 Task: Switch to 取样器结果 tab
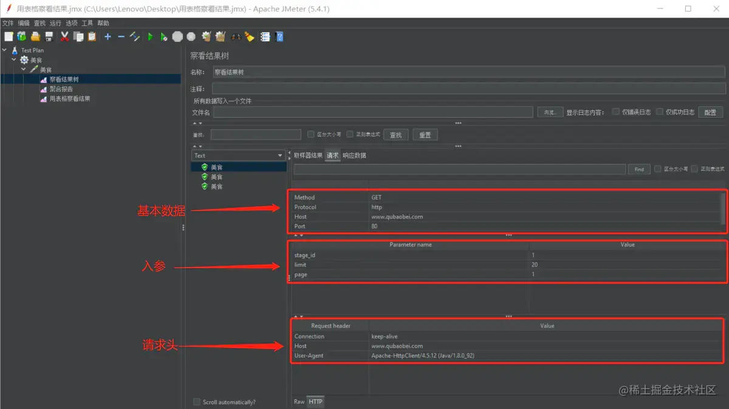coord(308,155)
